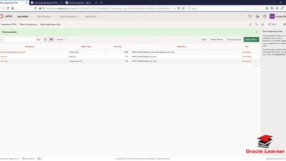This screenshot has width=286, height=161.
Task: Download the image/svg+xml row file
Action: [x=247, y=61]
